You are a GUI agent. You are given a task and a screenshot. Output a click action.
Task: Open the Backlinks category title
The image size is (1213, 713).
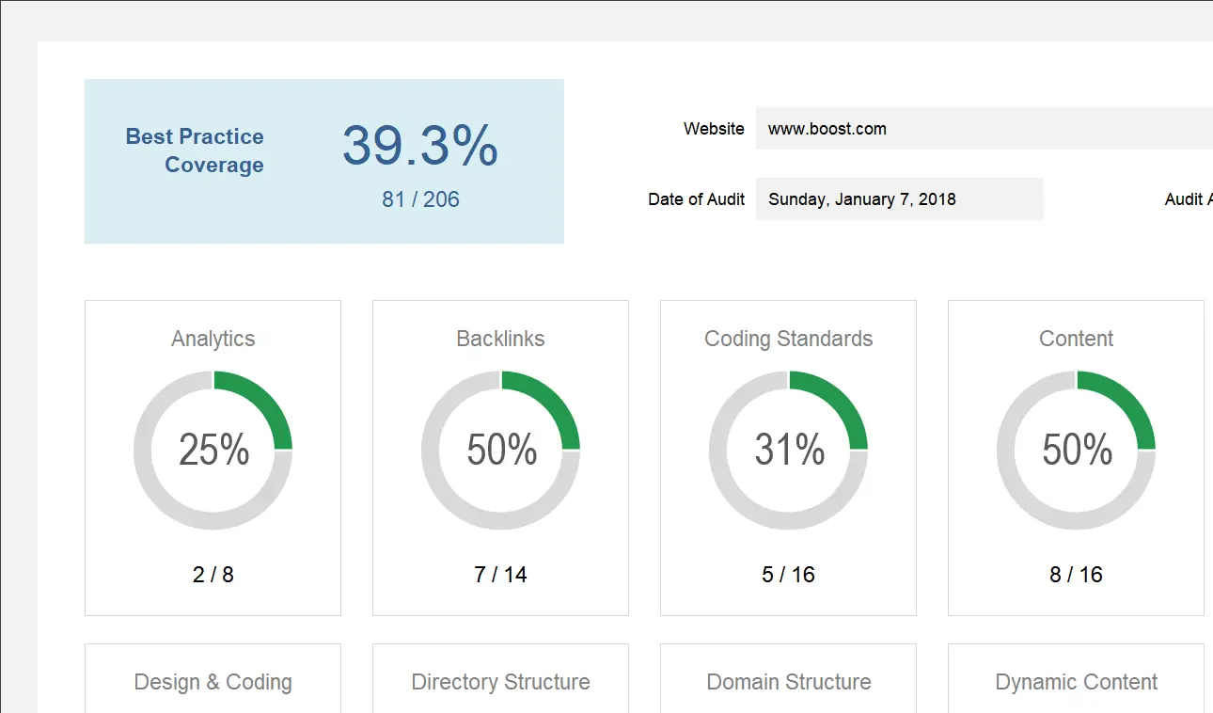click(x=500, y=339)
